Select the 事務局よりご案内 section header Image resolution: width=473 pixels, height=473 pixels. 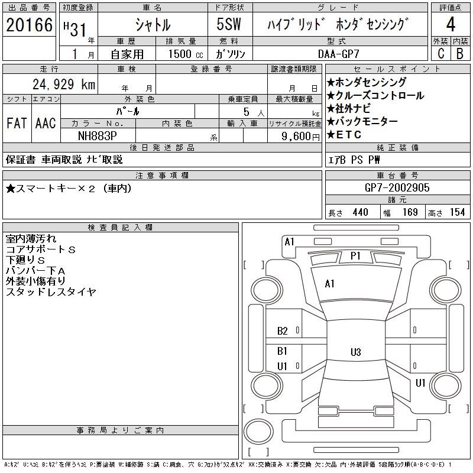click(121, 430)
